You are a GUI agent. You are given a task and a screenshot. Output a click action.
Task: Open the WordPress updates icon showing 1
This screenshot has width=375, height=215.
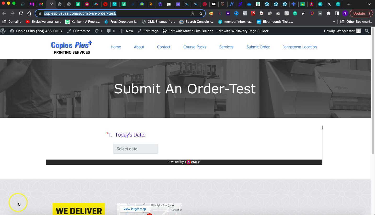tap(98, 31)
